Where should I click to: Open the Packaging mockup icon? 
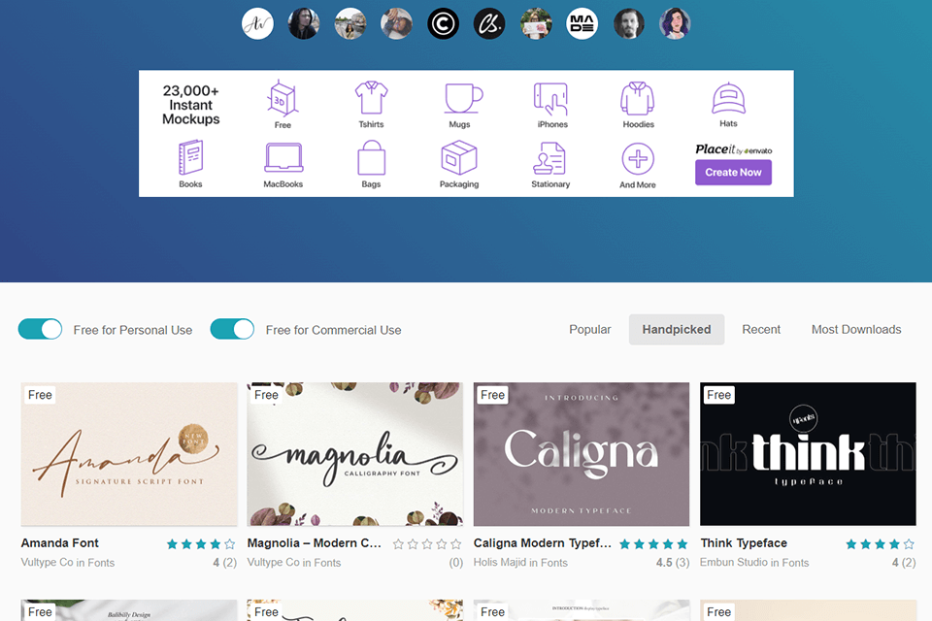[459, 157]
